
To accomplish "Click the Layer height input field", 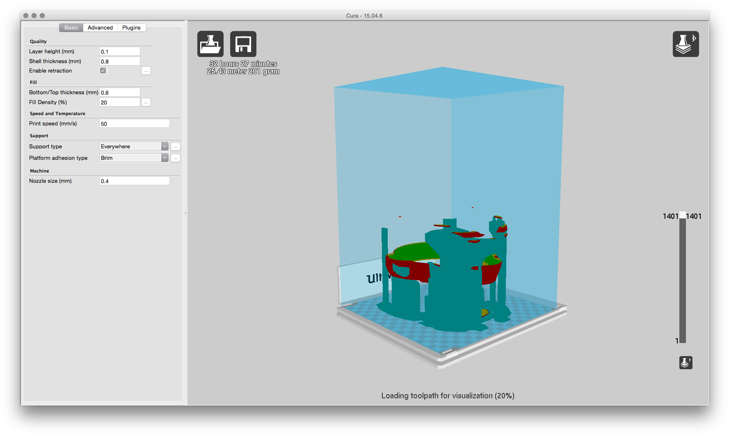I will (x=120, y=52).
